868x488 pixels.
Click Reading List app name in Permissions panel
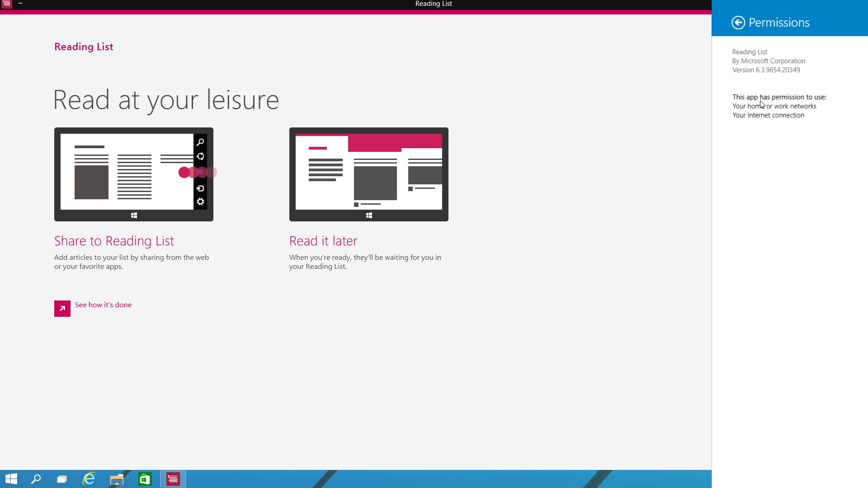[750, 52]
